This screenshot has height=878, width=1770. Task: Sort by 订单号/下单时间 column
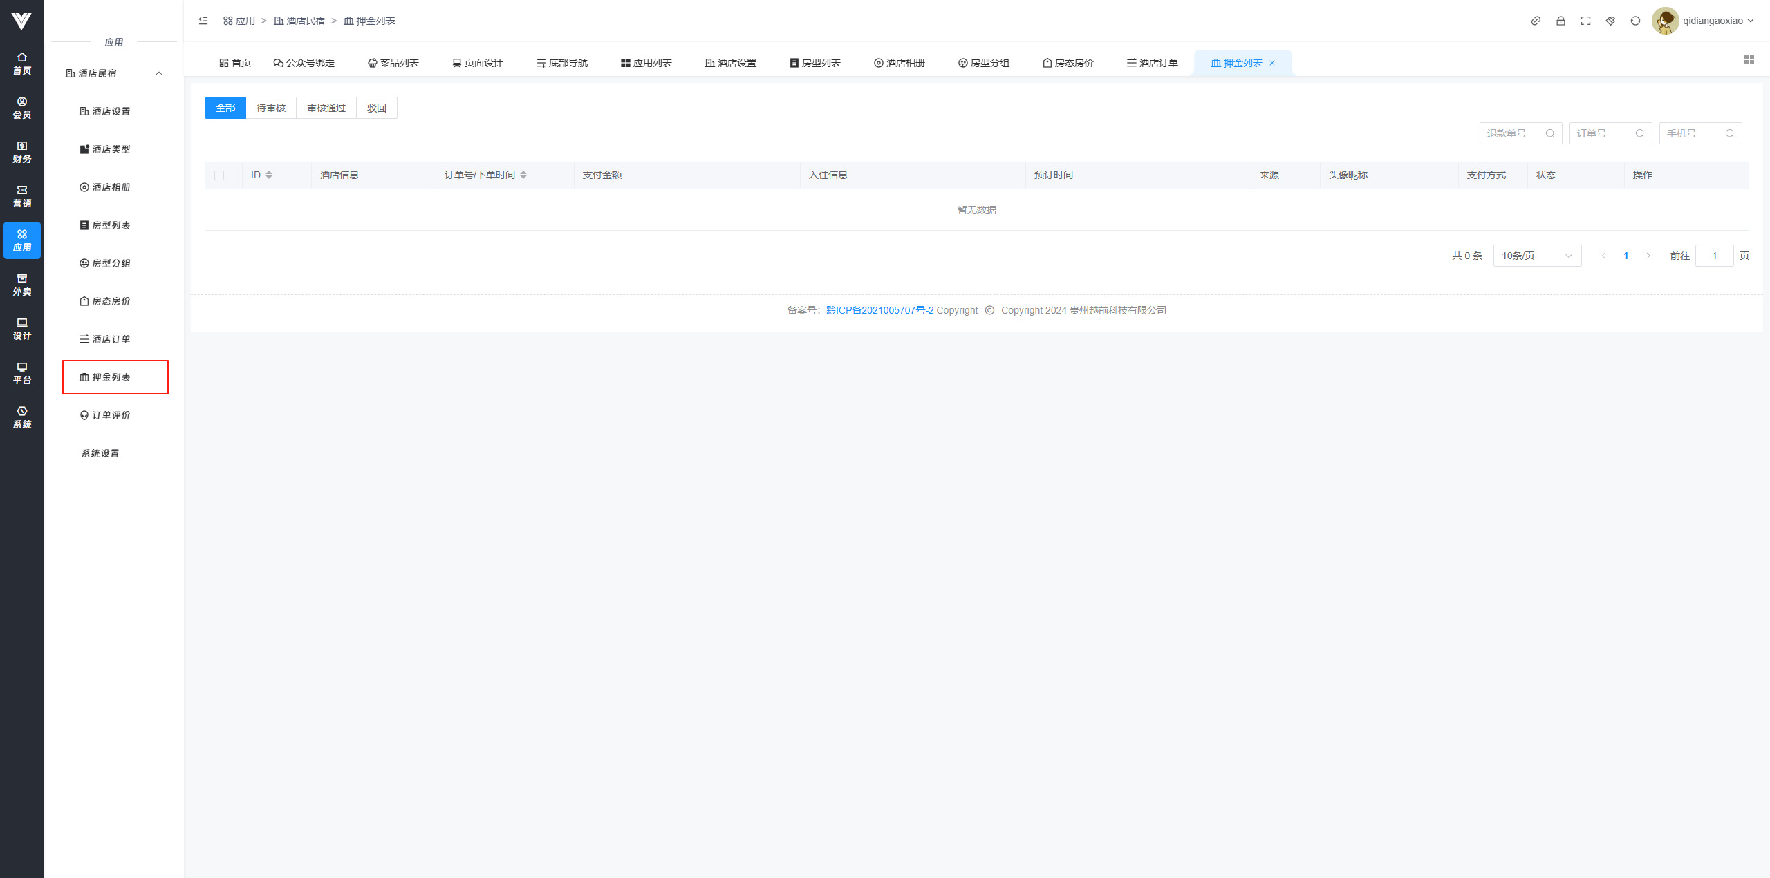(523, 175)
